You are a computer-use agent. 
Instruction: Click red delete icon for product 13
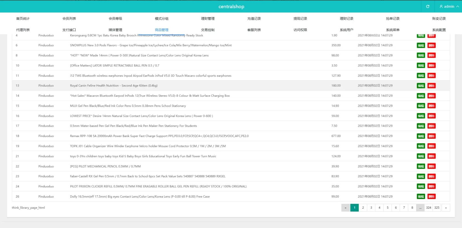(431, 86)
